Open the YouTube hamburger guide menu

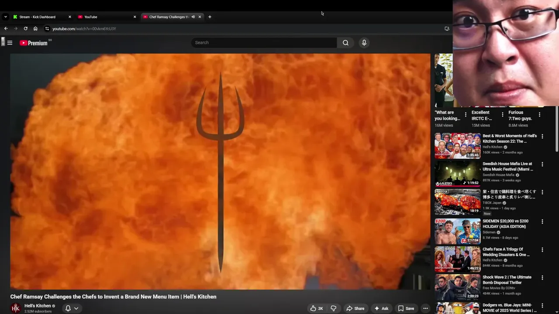(10, 43)
